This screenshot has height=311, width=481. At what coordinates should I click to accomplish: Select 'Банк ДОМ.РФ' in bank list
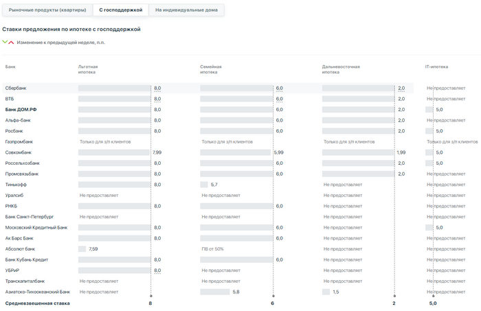[x=21, y=109]
